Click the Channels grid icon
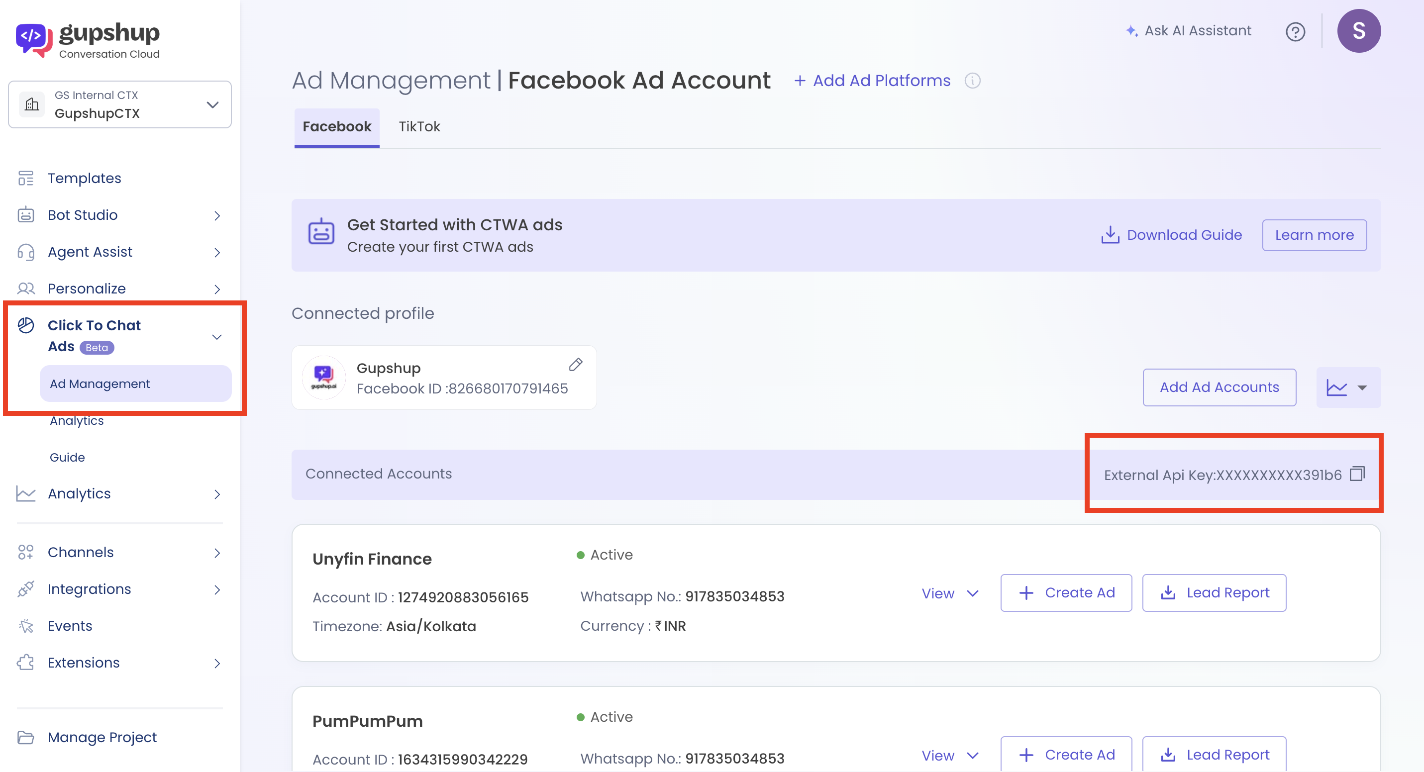This screenshot has width=1424, height=772. click(25, 552)
